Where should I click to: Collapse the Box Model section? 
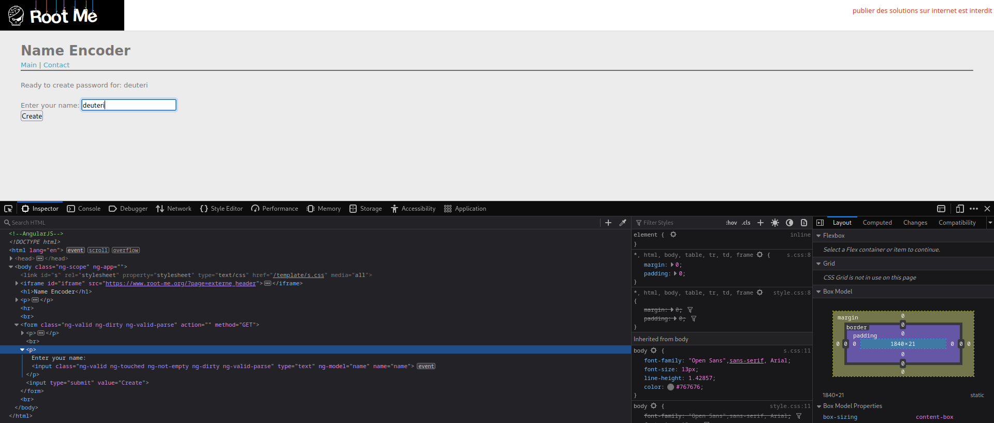pos(818,291)
